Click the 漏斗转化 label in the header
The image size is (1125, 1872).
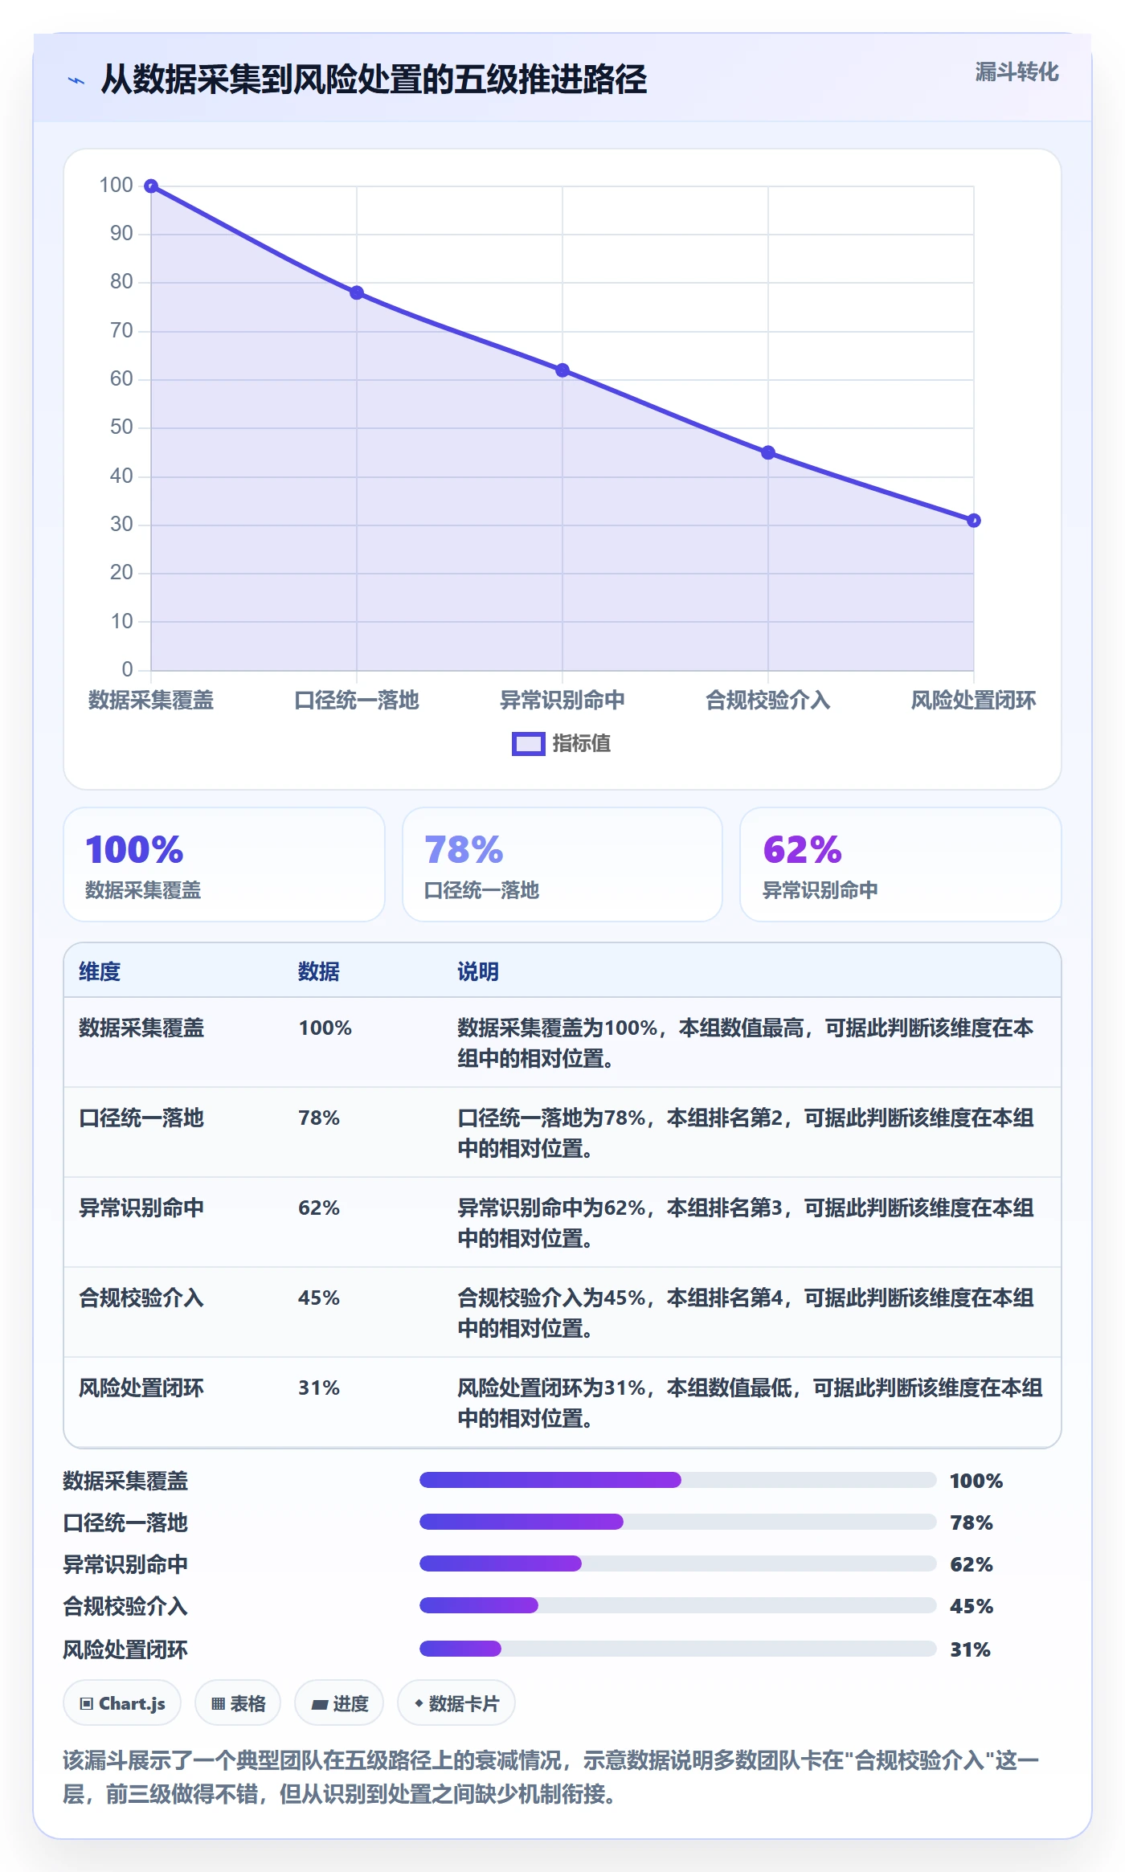[x=1017, y=72]
